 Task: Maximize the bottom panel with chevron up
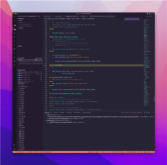pos(151,113)
